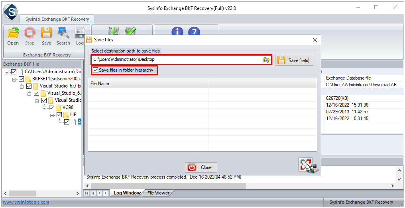Viewport: 405px width, 208px height.
Task: Click the help question mark icon
Action: coord(194,31)
